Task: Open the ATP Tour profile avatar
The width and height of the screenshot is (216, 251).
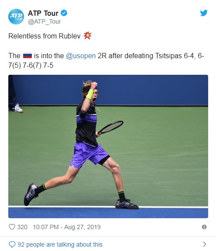Action: pos(16,17)
